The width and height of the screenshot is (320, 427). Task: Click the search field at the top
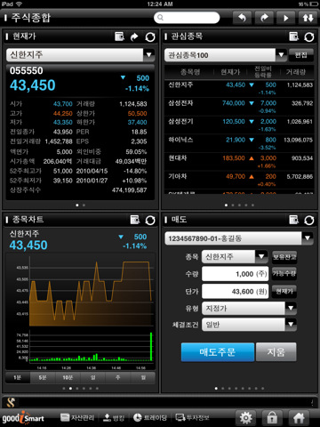(187, 18)
